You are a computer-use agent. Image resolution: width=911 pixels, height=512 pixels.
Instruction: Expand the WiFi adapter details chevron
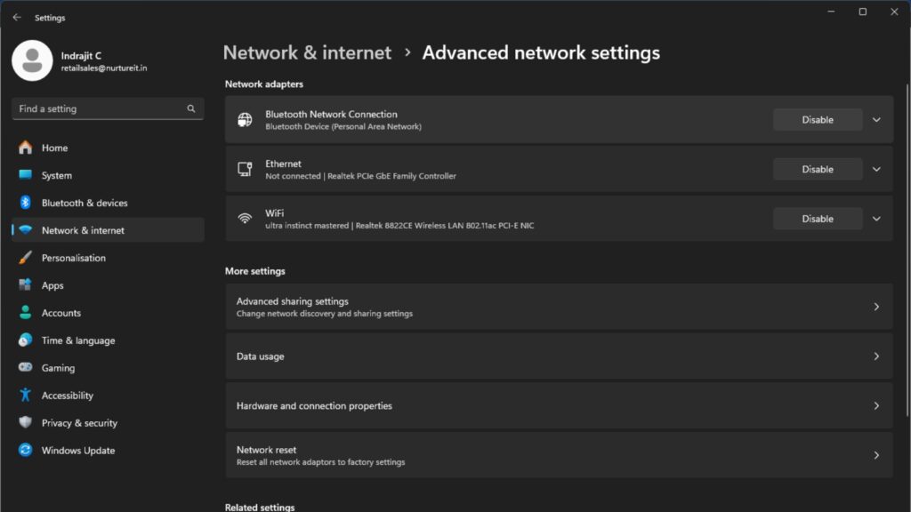tap(876, 219)
